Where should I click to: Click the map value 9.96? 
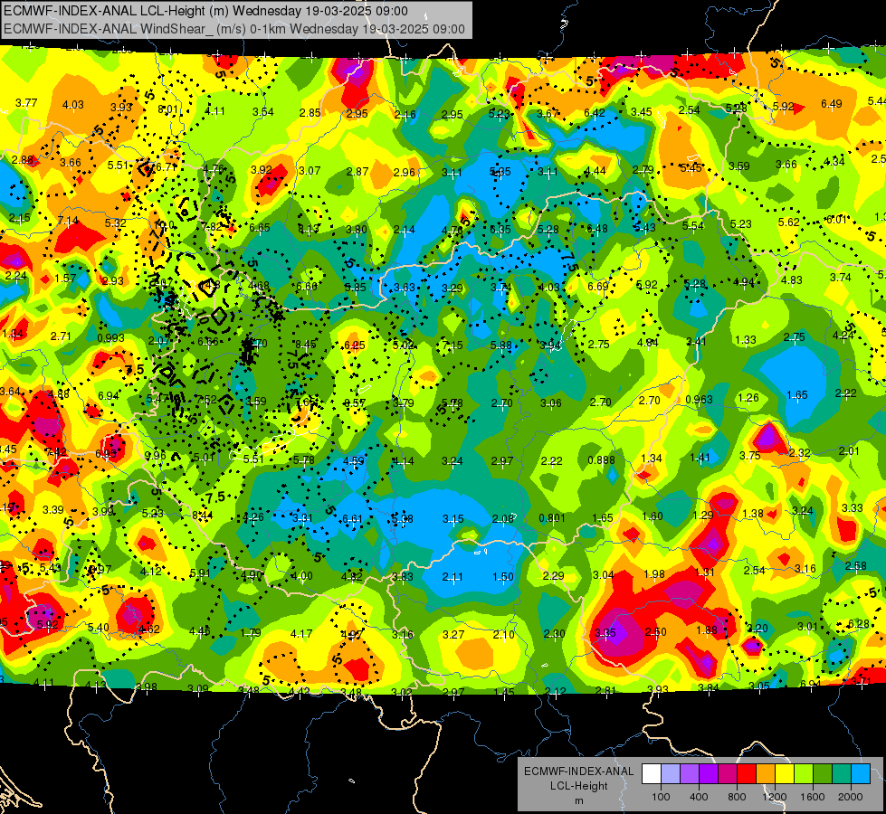click(x=156, y=455)
